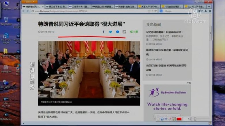Open headline 记忆形成的奥秘 news link
The height and width of the screenshot is (126, 225).
click(164, 32)
